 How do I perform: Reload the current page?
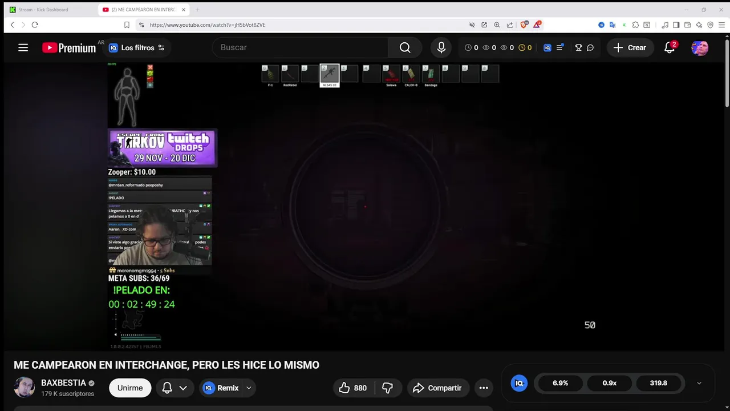click(35, 25)
